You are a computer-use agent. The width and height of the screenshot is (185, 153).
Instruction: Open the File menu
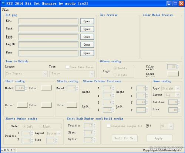tap(5, 10)
